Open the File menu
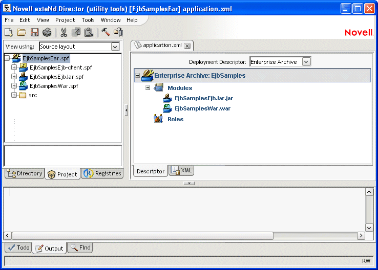 (9, 20)
